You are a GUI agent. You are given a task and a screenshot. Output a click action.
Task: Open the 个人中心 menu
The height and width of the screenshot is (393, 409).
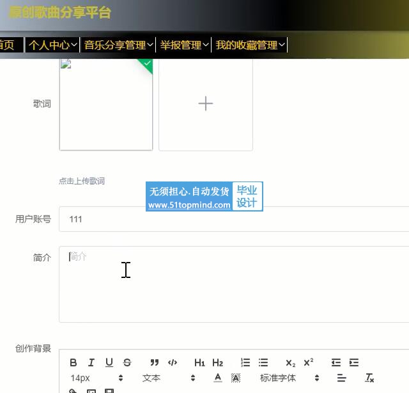pyautogui.click(x=53, y=45)
